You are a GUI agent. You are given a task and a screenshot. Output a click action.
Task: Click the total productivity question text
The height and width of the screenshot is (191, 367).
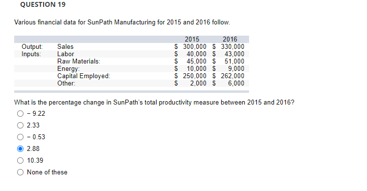(154, 103)
